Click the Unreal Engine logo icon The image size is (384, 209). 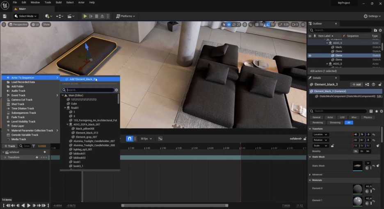[x=5, y=5]
